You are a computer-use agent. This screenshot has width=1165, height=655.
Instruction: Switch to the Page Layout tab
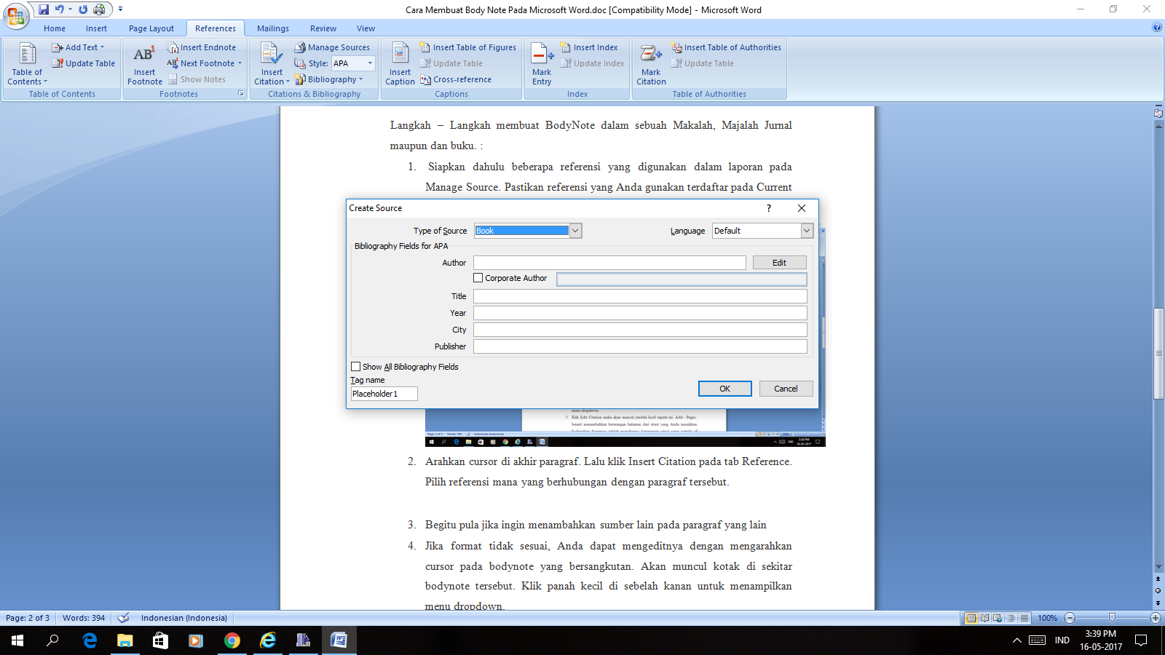click(x=151, y=28)
